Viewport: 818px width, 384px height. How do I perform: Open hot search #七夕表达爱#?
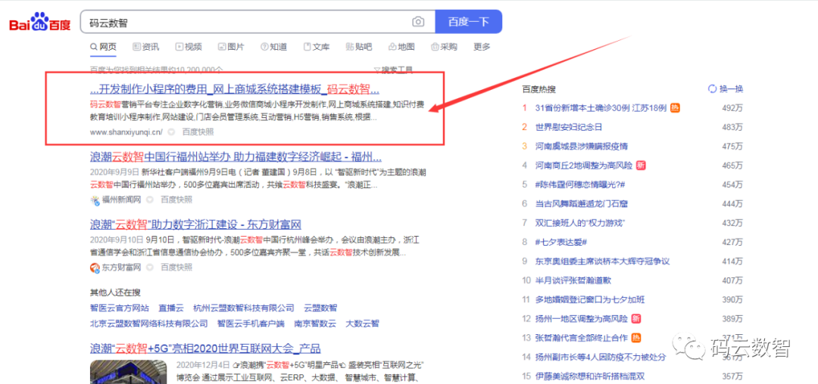click(561, 242)
